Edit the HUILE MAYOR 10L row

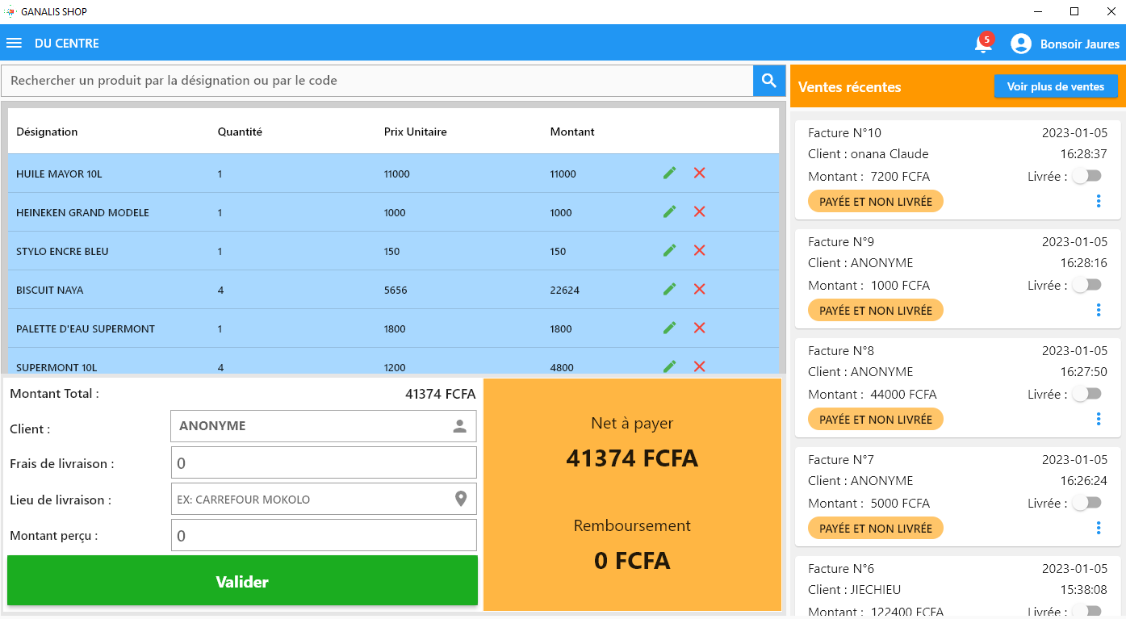tap(669, 173)
